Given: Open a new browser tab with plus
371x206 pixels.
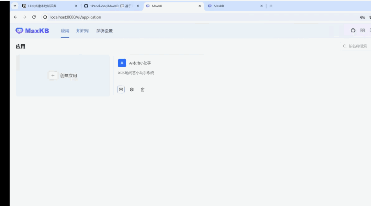Looking at the screenshot, I should coord(271,6).
